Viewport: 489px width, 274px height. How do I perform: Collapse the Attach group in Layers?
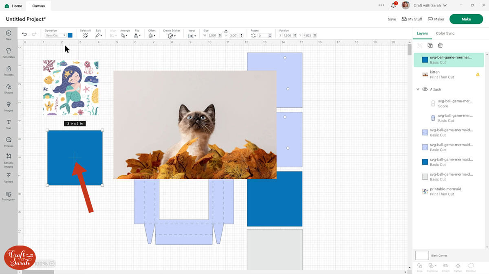[418, 89]
